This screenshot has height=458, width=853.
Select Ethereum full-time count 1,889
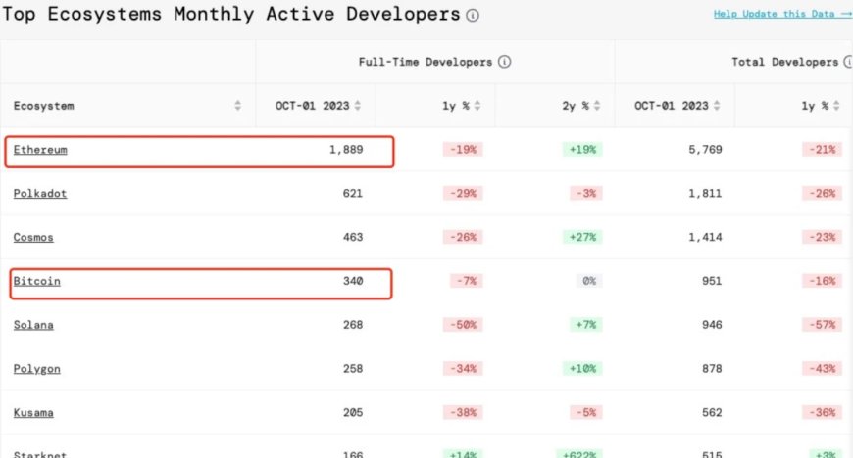[x=346, y=150]
